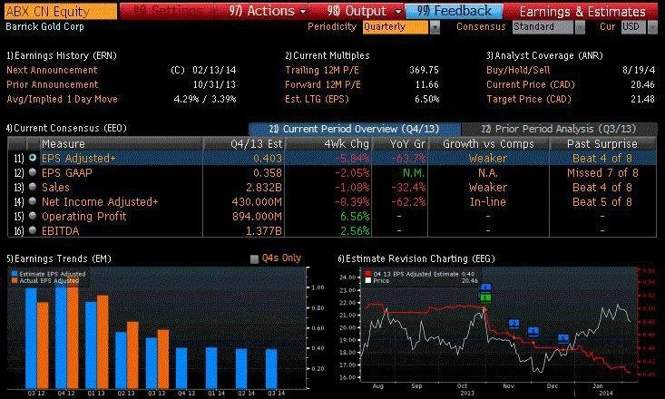Click white Price legend swatch
The width and height of the screenshot is (665, 399).
(x=368, y=281)
